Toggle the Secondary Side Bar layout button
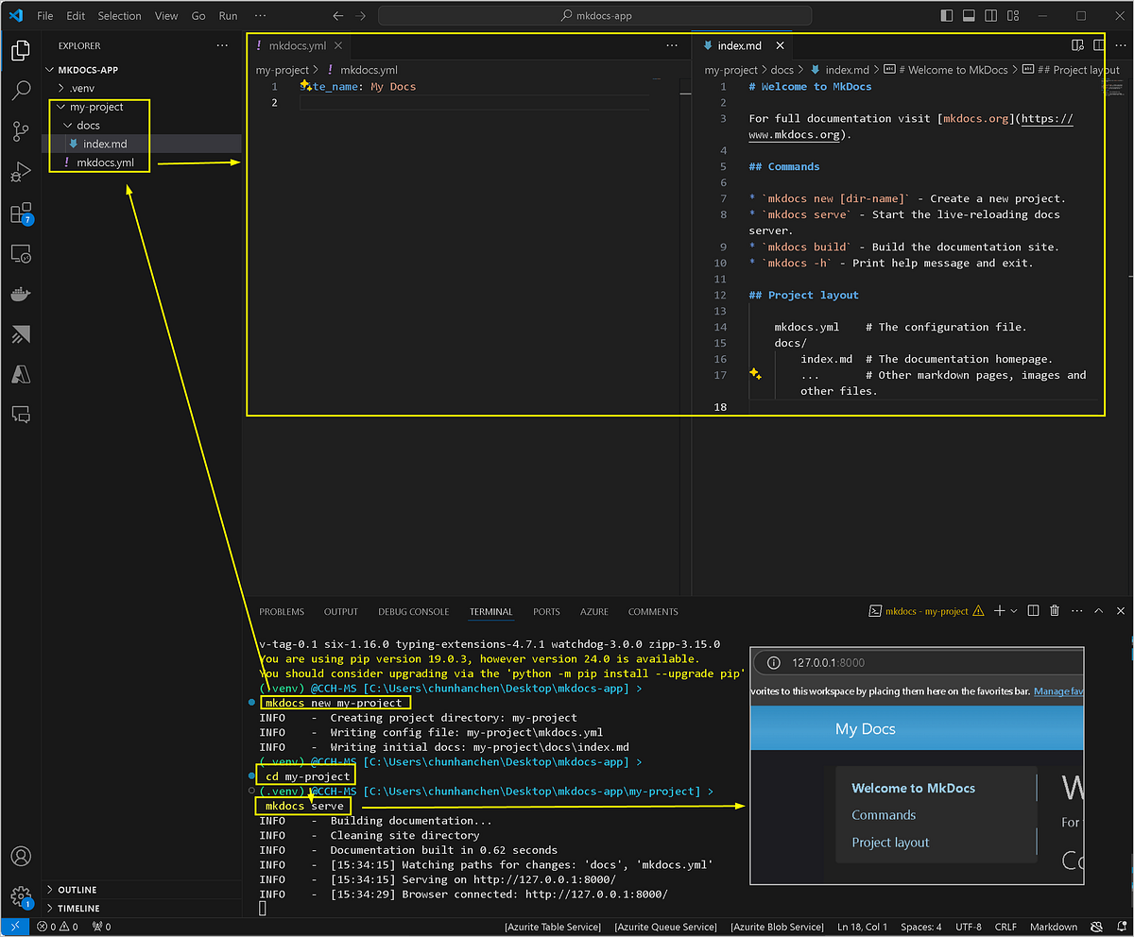This screenshot has height=937, width=1134. click(988, 16)
